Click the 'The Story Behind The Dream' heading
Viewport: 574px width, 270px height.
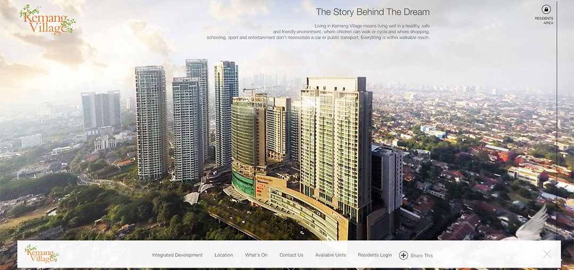point(373,12)
